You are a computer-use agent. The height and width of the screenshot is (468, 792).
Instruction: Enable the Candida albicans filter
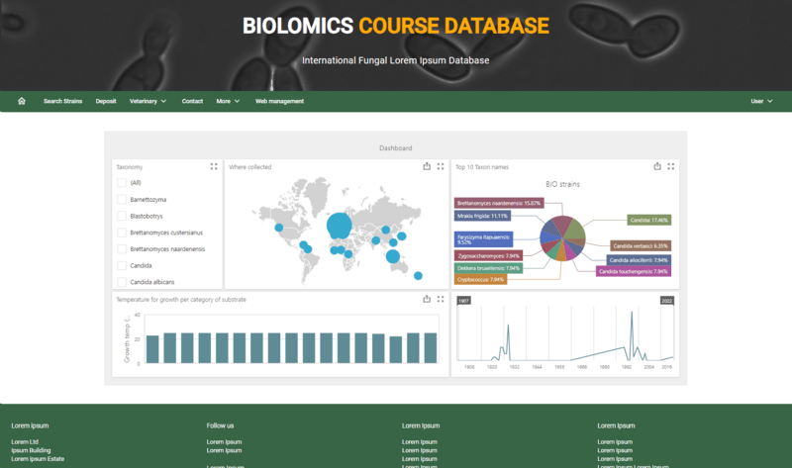pos(122,282)
